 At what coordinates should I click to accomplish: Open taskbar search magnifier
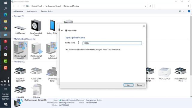5,8
